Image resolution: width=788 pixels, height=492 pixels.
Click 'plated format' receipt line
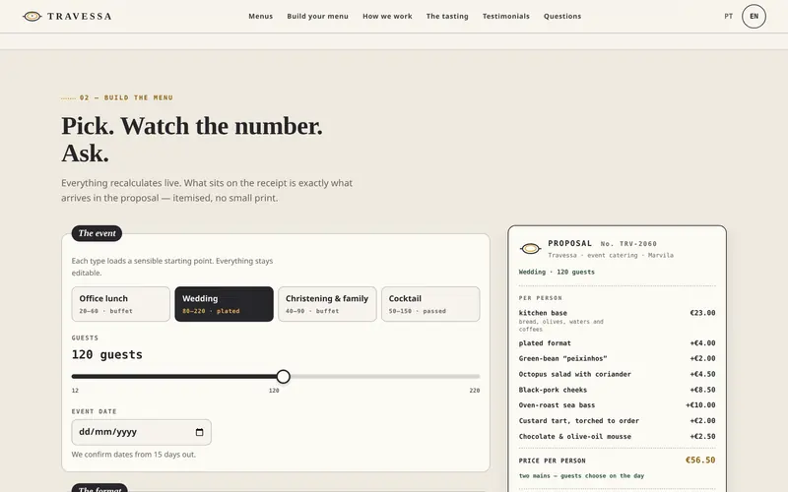618,343
